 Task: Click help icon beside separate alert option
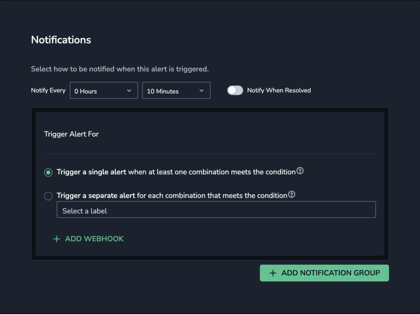point(292,195)
